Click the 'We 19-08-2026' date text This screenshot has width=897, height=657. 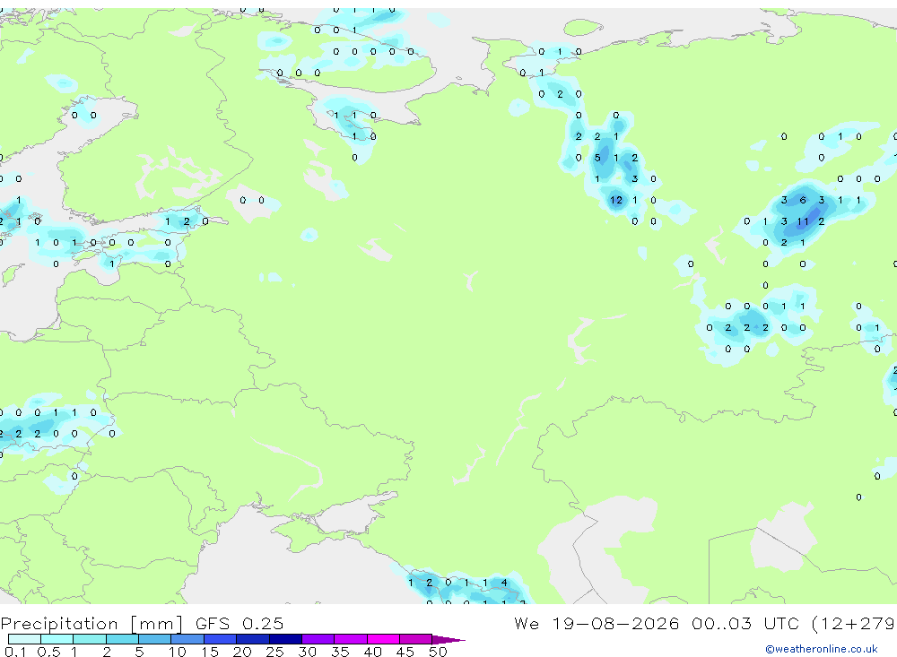[x=597, y=623]
